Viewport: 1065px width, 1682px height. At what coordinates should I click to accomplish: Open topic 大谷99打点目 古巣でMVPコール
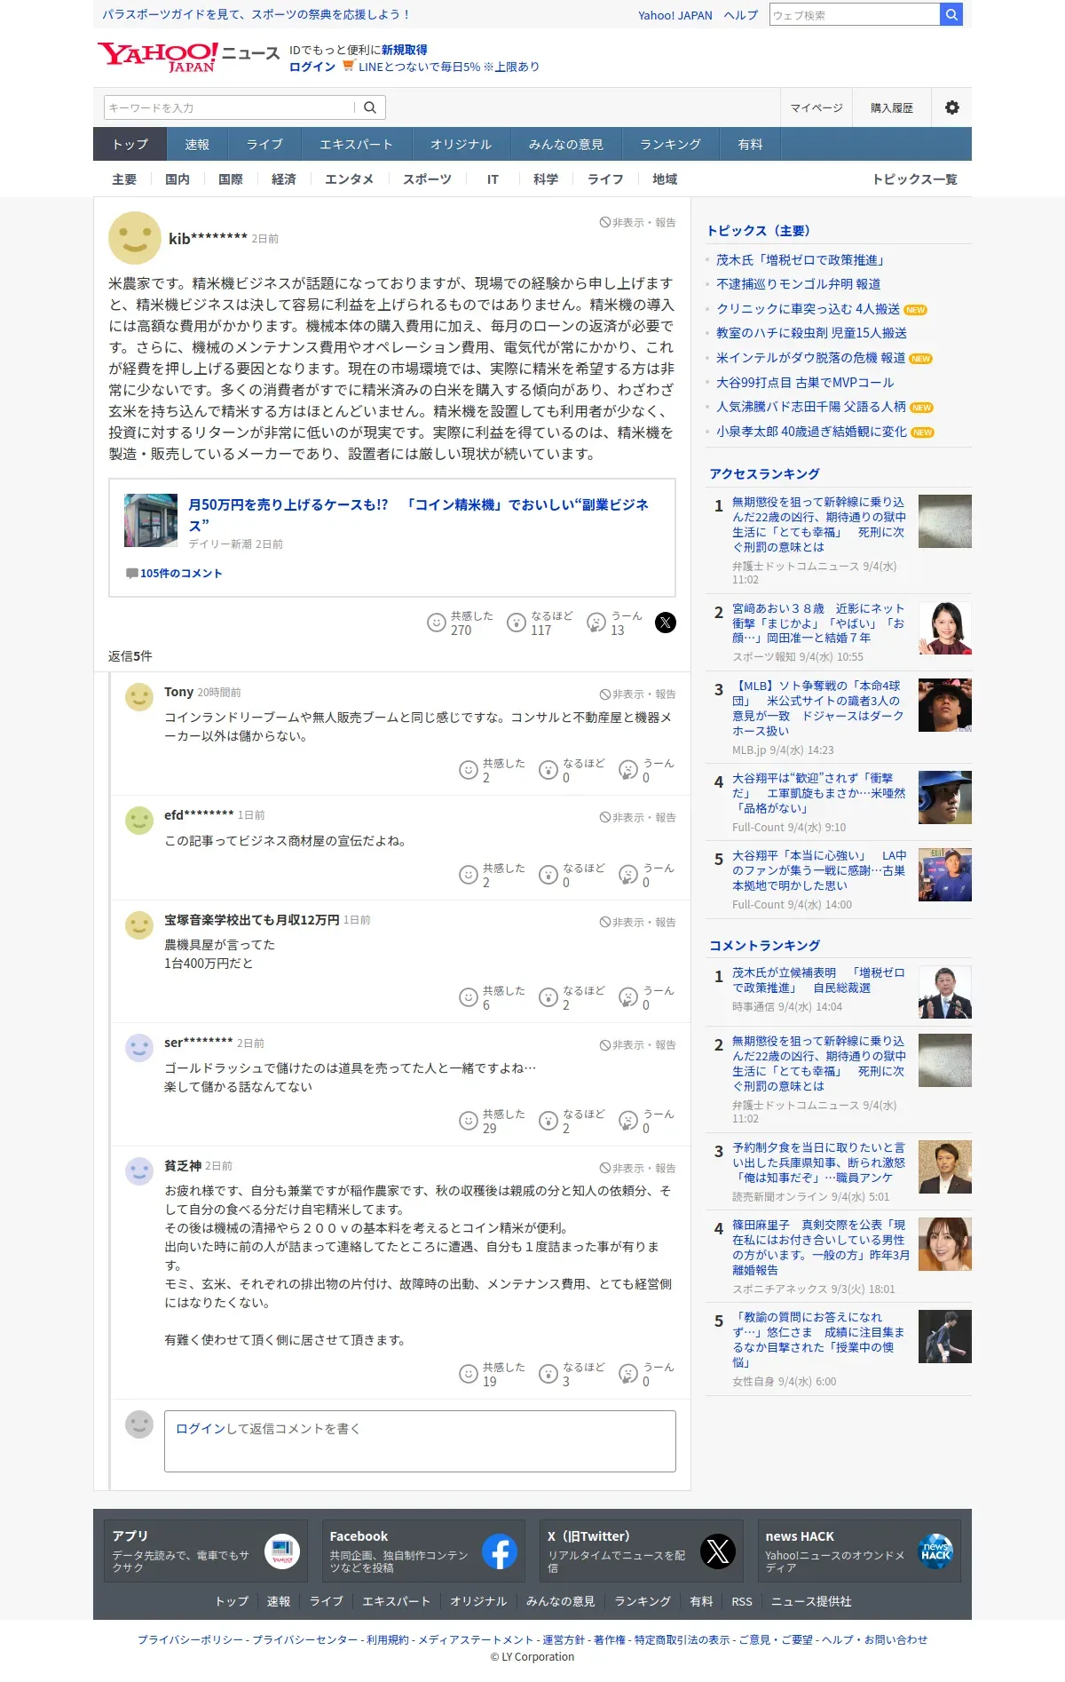click(x=805, y=383)
